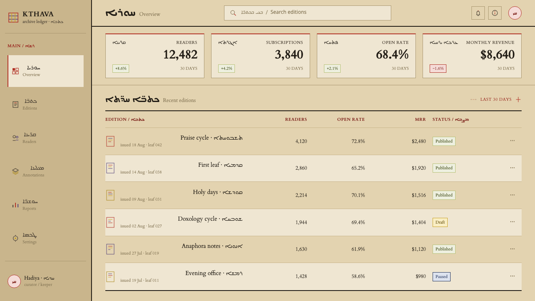Image resolution: width=535 pixels, height=301 pixels.
Task: Open more options for Doxology cycle row
Action: coord(512,222)
